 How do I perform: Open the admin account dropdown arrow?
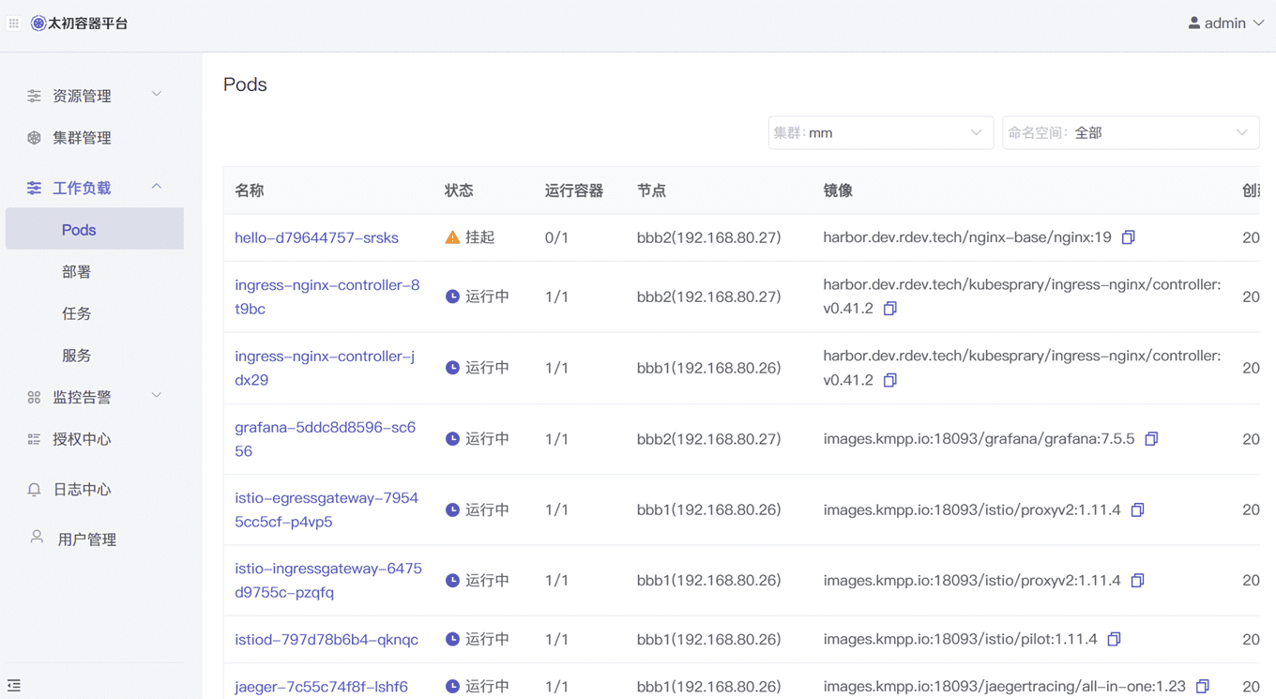click(1258, 23)
